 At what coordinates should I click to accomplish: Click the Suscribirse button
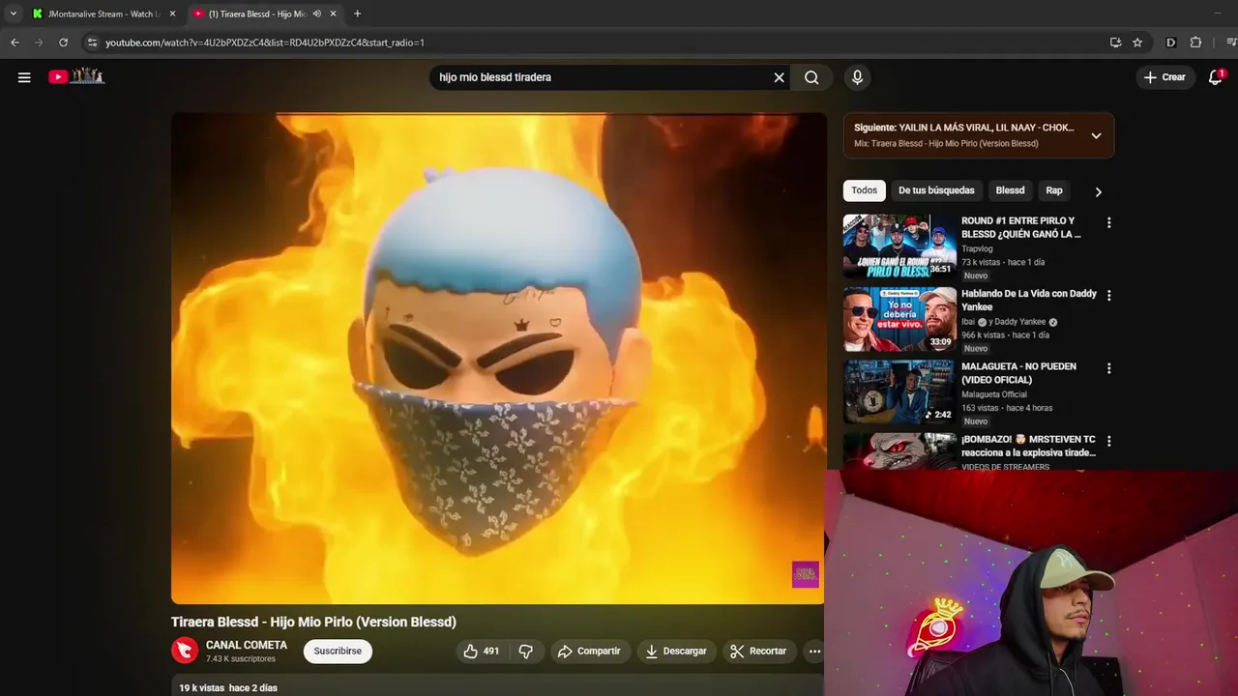(338, 652)
